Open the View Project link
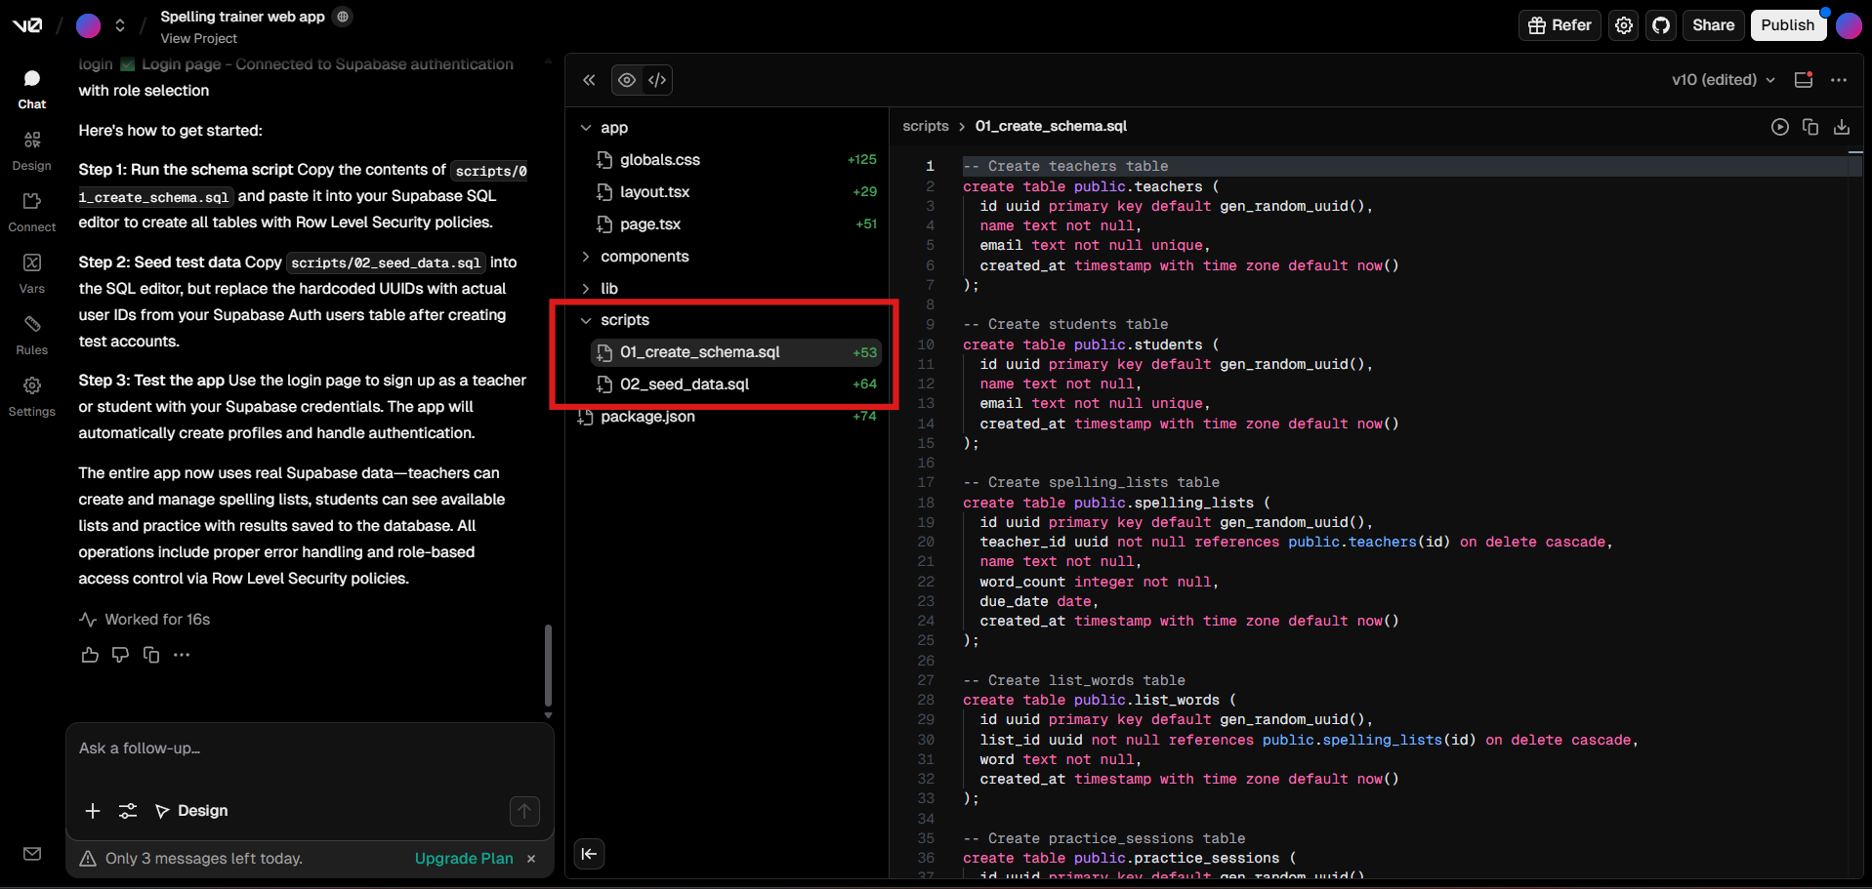The width and height of the screenshot is (1872, 889). coord(198,38)
